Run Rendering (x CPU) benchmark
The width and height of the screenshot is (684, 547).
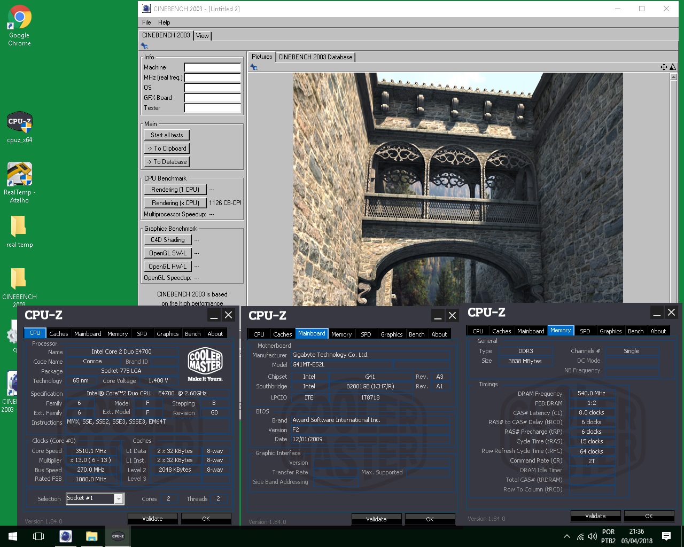point(175,203)
